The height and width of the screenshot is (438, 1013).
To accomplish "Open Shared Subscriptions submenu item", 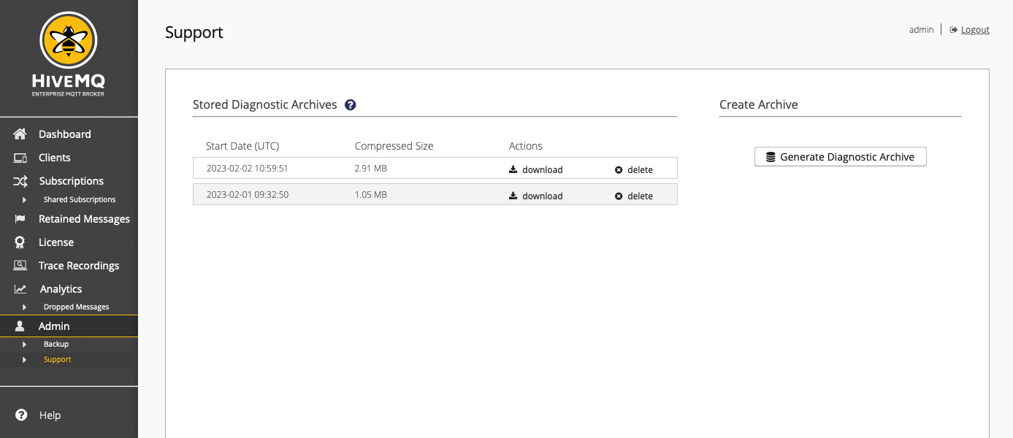I will [80, 200].
